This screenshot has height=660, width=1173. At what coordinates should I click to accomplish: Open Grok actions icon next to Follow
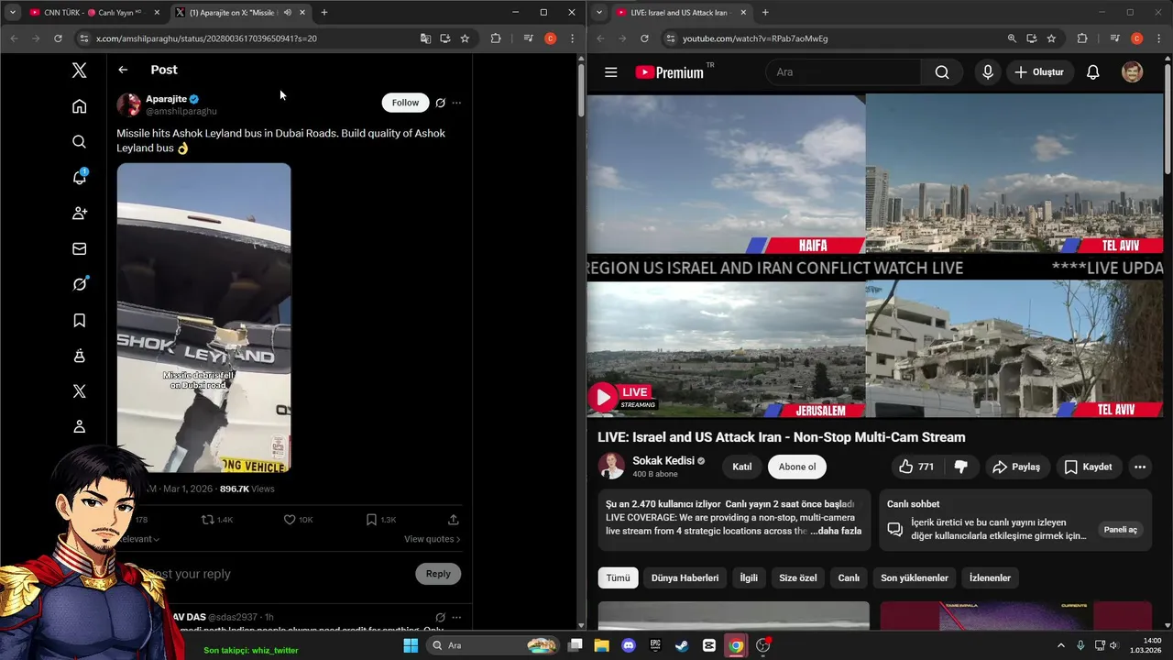(441, 103)
